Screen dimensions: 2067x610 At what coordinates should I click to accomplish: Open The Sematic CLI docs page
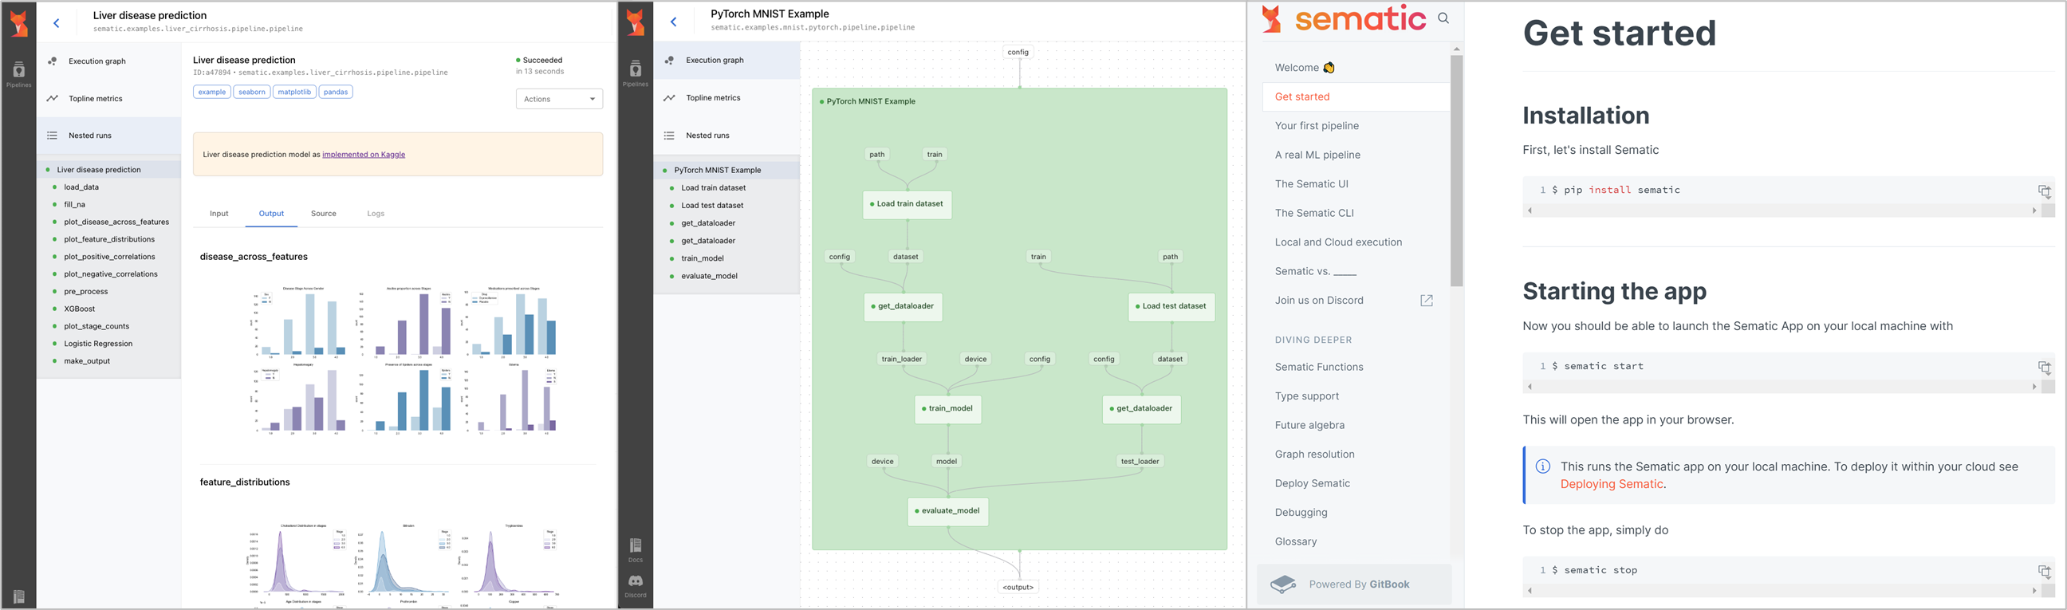pos(1356,213)
